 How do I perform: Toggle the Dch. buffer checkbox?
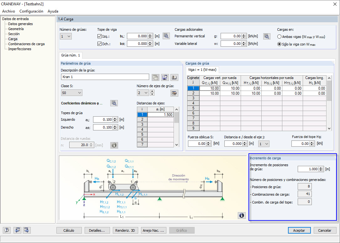pos(99,44)
